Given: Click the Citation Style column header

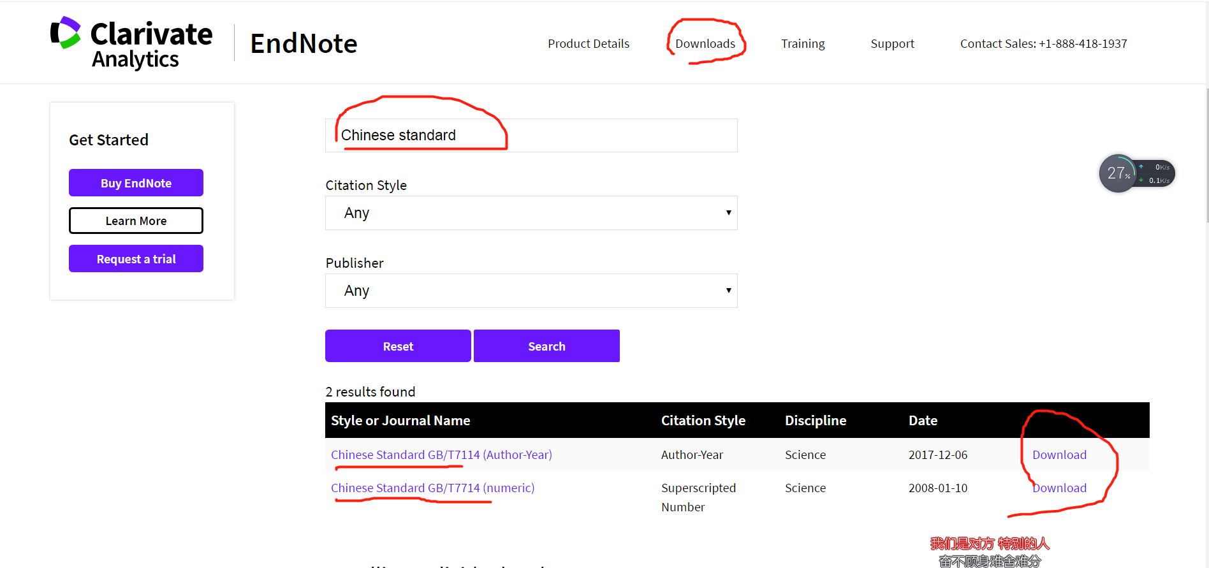Looking at the screenshot, I should (x=703, y=421).
